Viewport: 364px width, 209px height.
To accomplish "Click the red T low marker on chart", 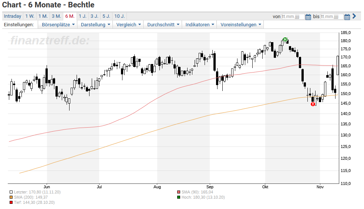I will [313, 104].
